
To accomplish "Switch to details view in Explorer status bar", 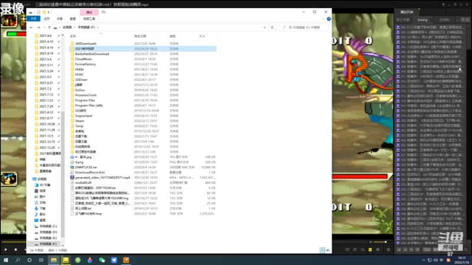I will (322, 250).
